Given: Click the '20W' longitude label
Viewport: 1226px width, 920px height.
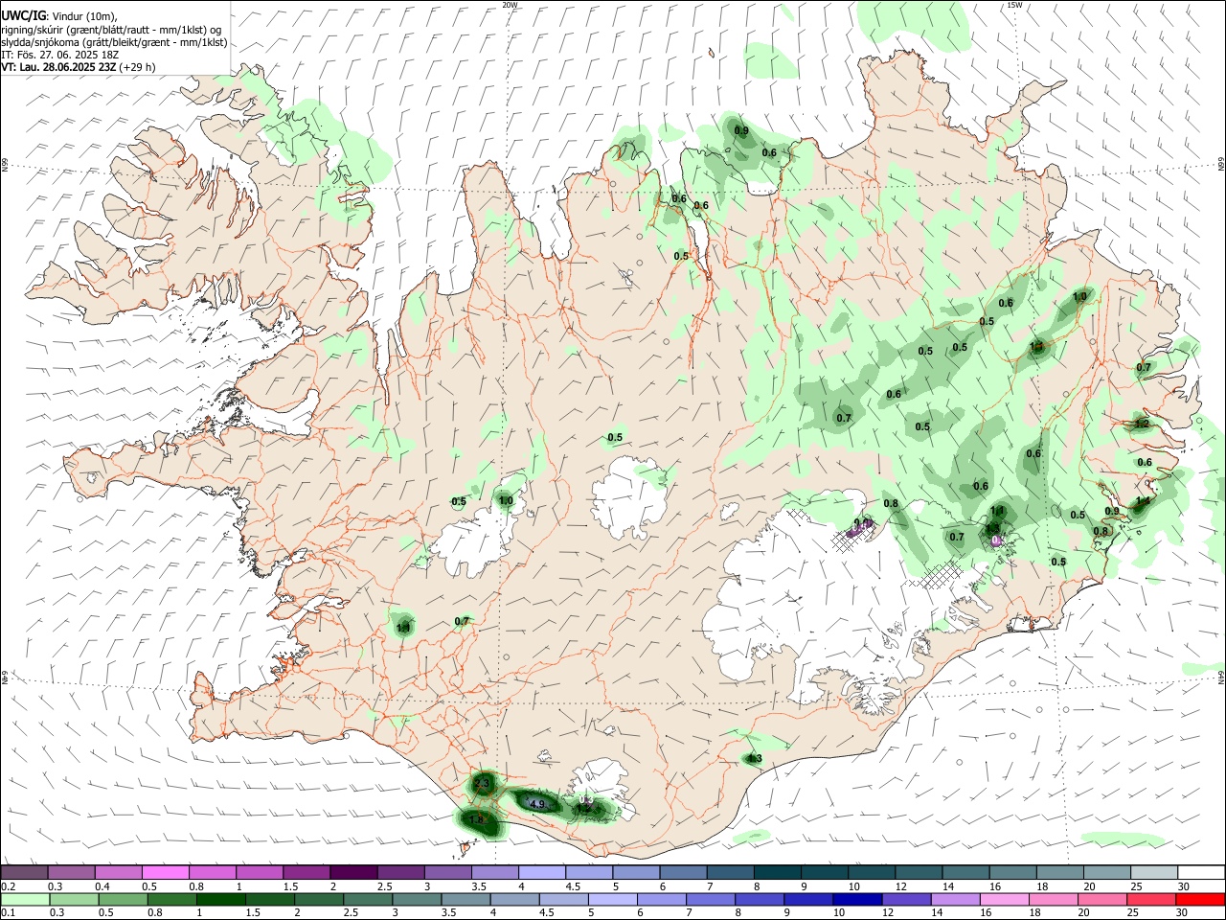Looking at the screenshot, I should tap(510, 5).
